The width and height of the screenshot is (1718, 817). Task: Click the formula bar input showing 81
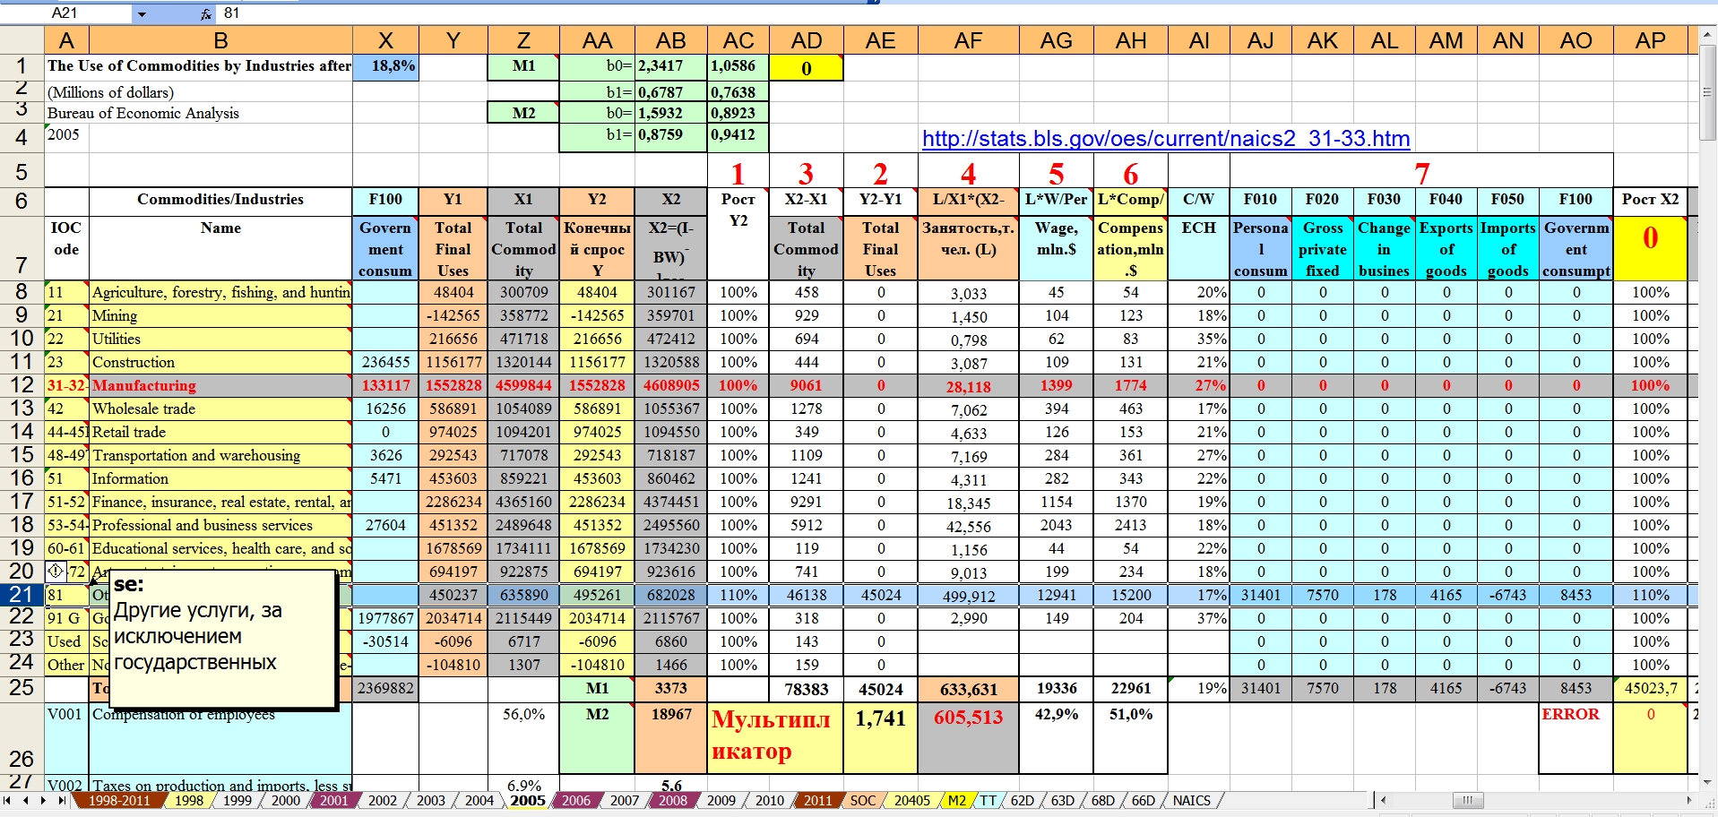(x=538, y=13)
